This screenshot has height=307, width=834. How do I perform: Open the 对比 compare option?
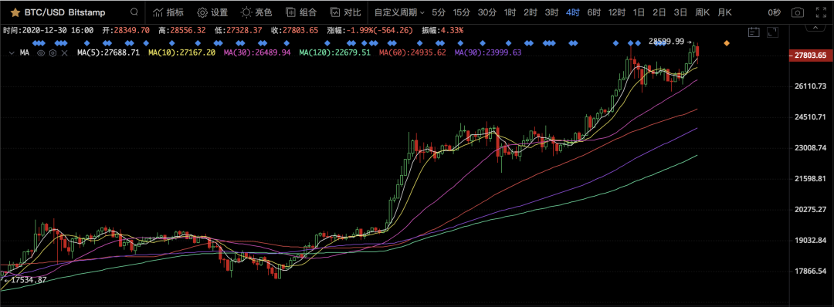345,12
